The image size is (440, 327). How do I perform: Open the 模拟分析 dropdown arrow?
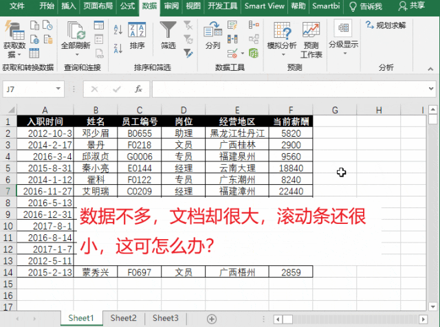tap(283, 54)
